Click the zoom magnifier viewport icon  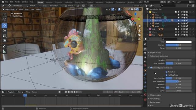pyautogui.click(x=139, y=26)
